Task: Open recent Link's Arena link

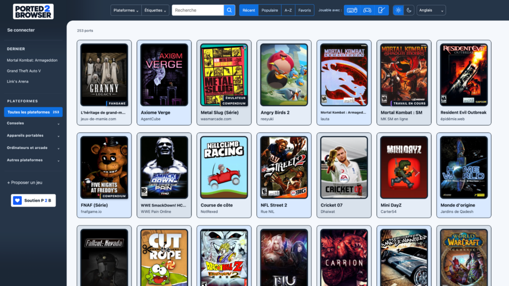Action: click(17, 81)
